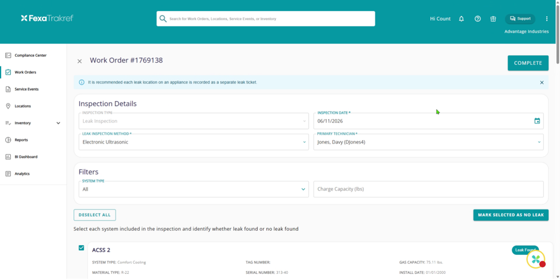
Task: Focus the work orders search field
Action: click(266, 18)
